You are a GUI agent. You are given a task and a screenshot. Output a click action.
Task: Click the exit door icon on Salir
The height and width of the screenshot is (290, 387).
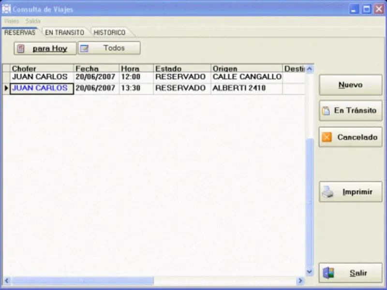click(x=328, y=273)
